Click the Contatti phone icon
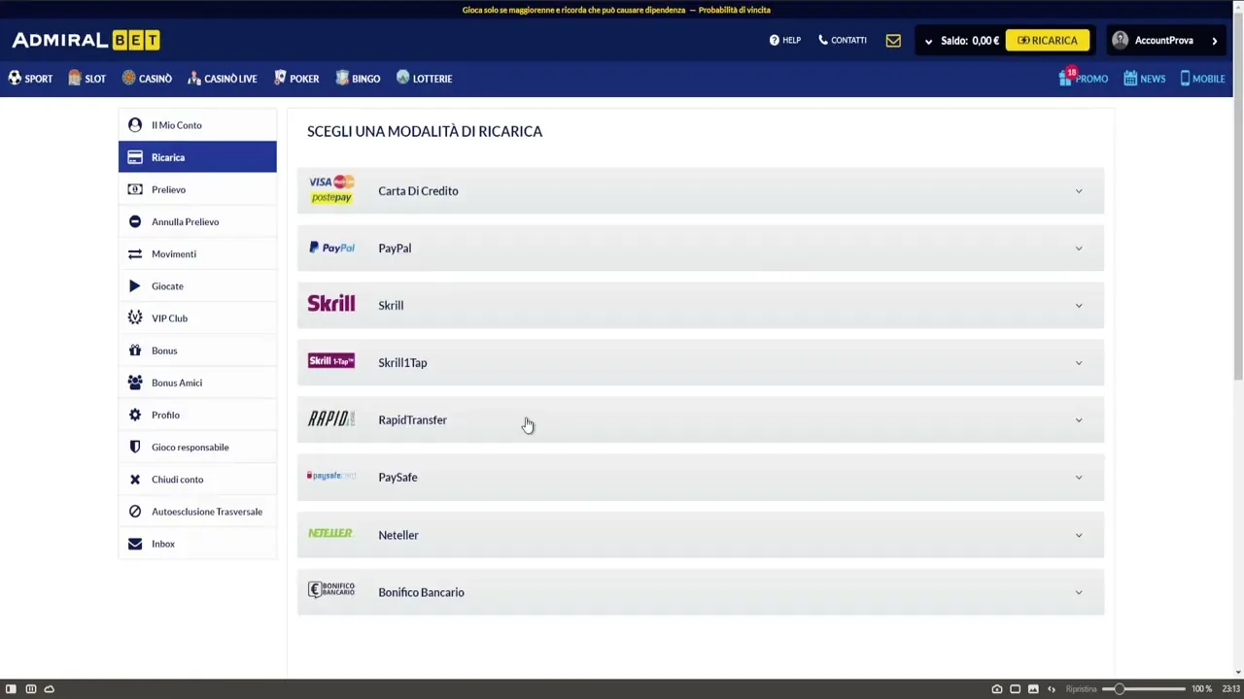 point(823,40)
